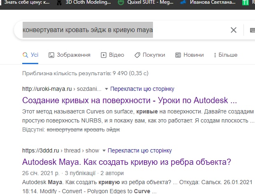Switch to Відео results tab

pyautogui.click(x=112, y=55)
